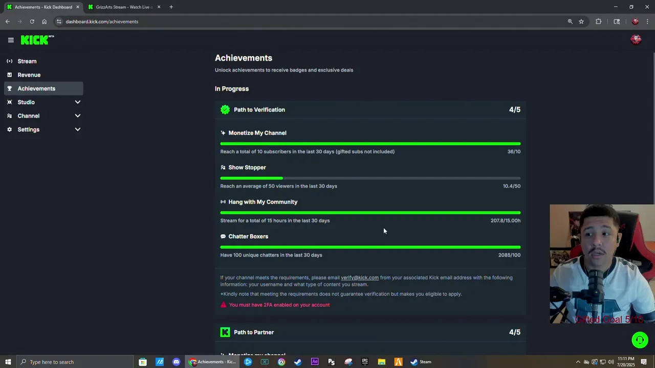Open Photoshop from the taskbar
The width and height of the screenshot is (655, 368).
coord(332,362)
